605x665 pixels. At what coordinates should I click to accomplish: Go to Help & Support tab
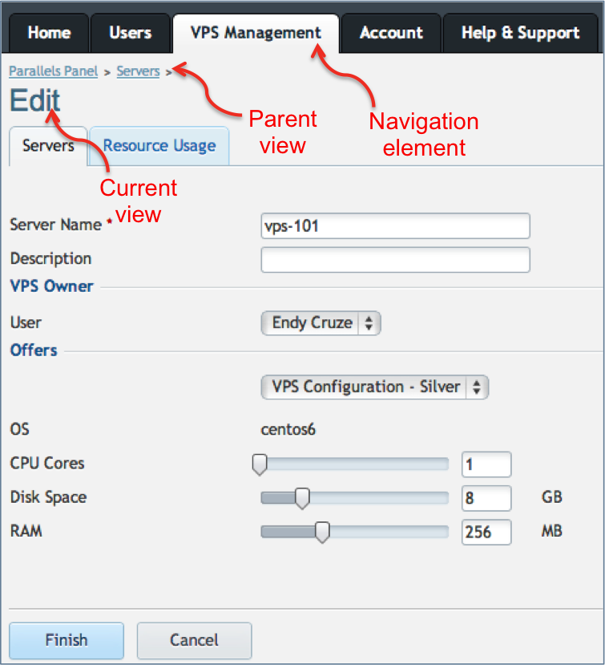520,33
